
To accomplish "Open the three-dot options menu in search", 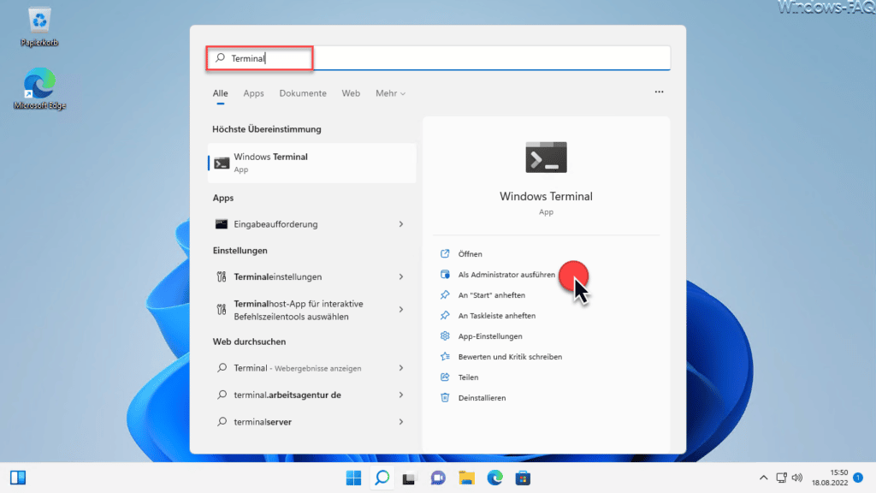I will point(660,92).
